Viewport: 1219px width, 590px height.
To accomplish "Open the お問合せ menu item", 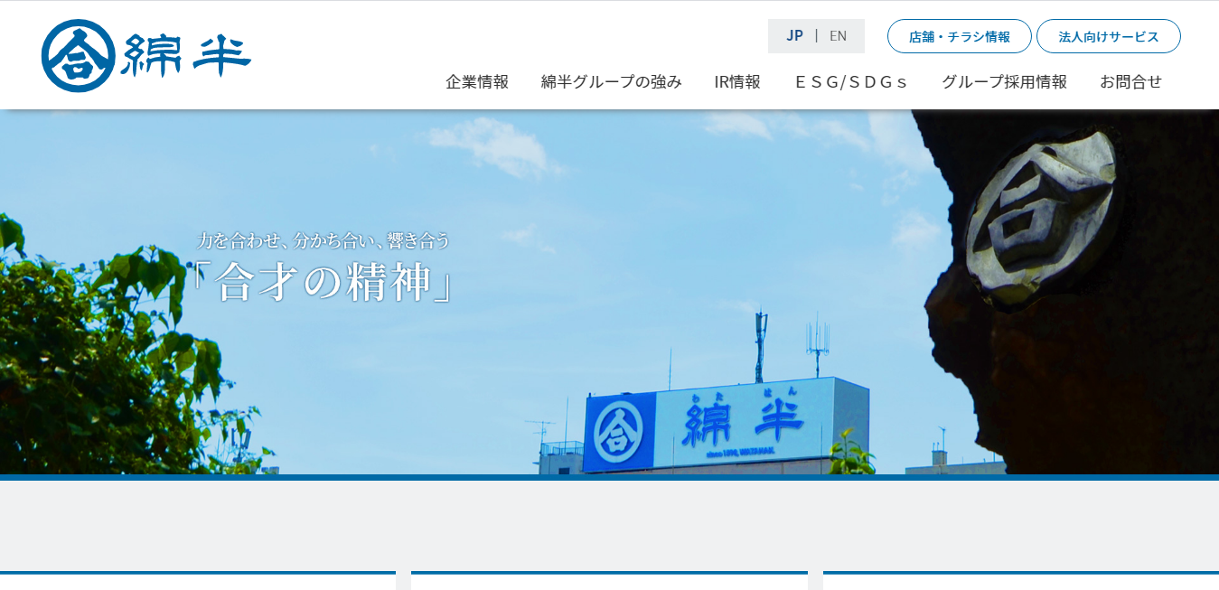I will point(1130,82).
